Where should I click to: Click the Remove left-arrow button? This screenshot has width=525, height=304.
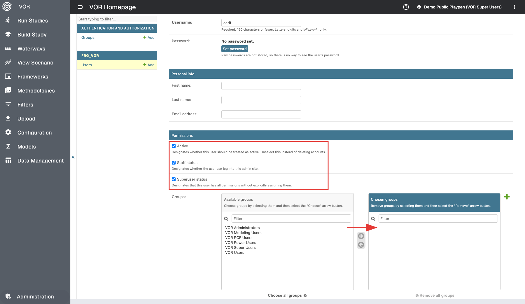(361, 245)
